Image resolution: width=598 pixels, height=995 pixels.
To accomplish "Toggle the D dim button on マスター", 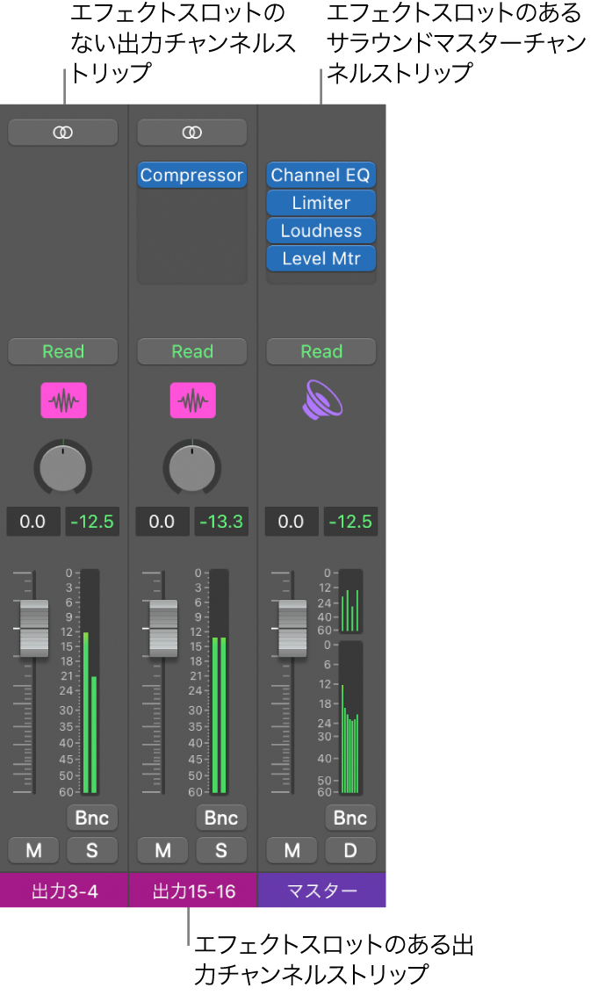I will click(350, 850).
